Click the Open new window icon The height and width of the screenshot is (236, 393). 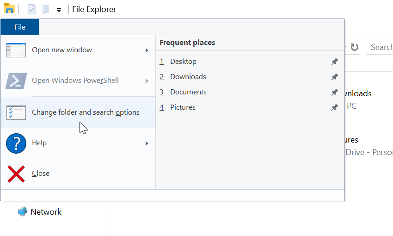[16, 50]
